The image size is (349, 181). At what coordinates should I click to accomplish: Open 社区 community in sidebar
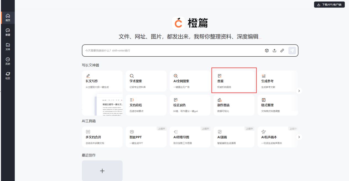click(x=8, y=76)
